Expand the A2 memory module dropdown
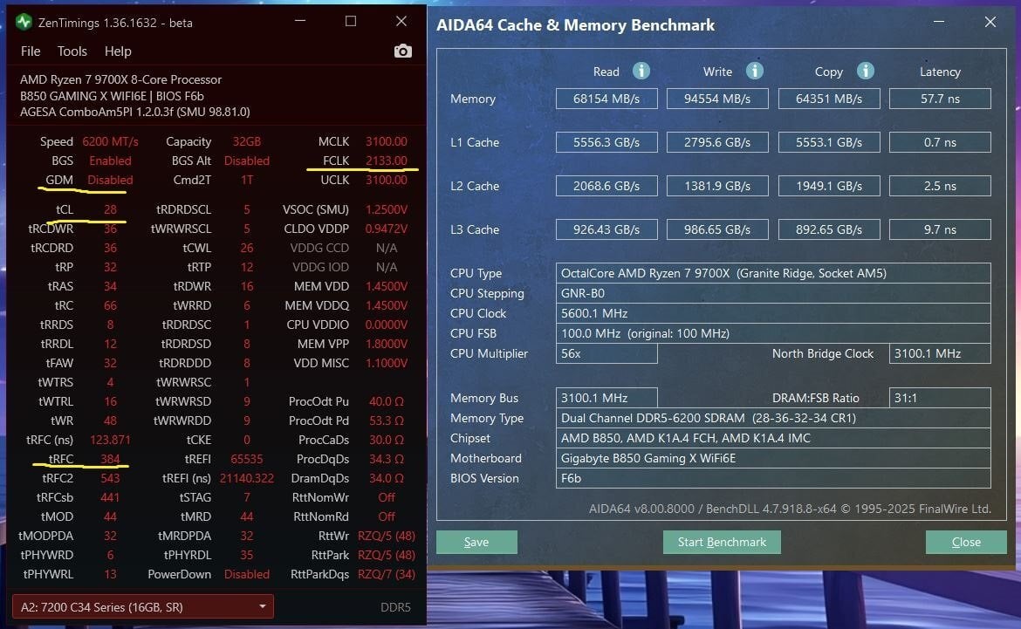This screenshot has width=1021, height=629. click(143, 607)
